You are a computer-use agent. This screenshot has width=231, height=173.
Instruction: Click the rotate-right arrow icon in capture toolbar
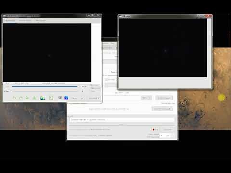click(x=21, y=98)
